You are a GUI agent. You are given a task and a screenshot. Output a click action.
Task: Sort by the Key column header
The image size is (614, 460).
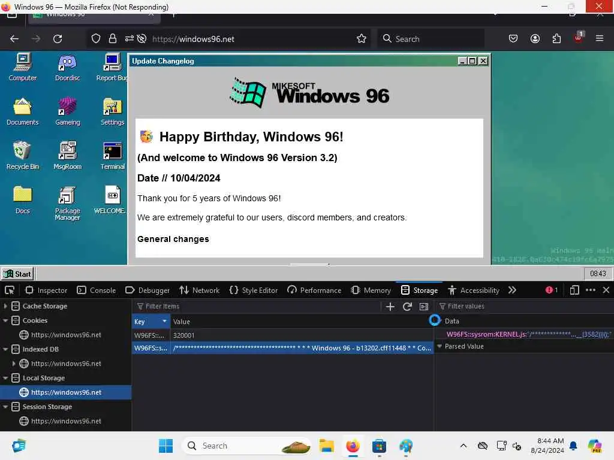pyautogui.click(x=151, y=321)
